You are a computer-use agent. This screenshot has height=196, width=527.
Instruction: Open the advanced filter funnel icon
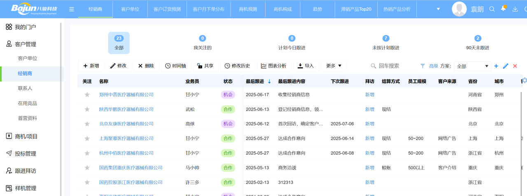422,66
